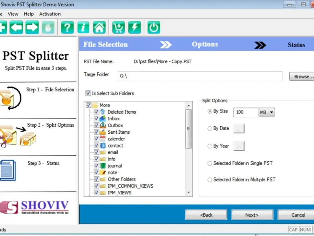Click the Sent Items folder icon
The width and height of the screenshot is (314, 236).
pyautogui.click(x=102, y=132)
